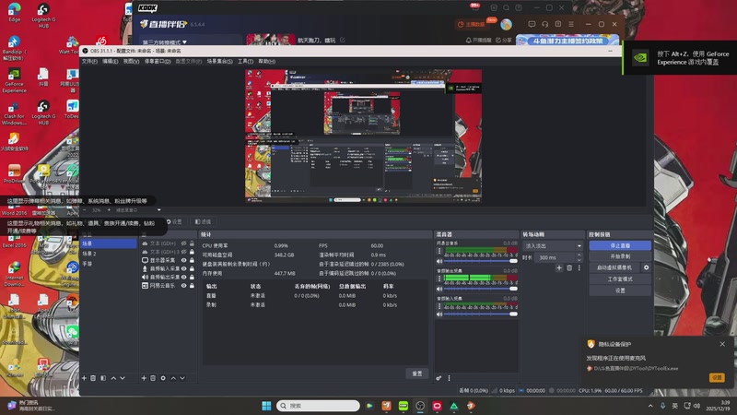
Task: Open the 淡入淡出 transition dropdown
Action: coord(554,245)
